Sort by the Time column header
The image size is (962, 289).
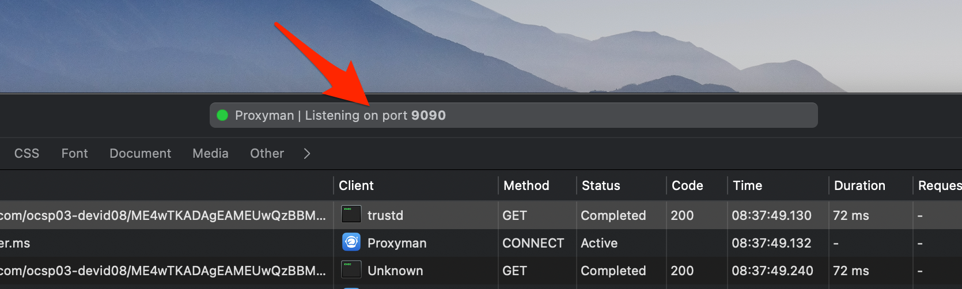[747, 185]
